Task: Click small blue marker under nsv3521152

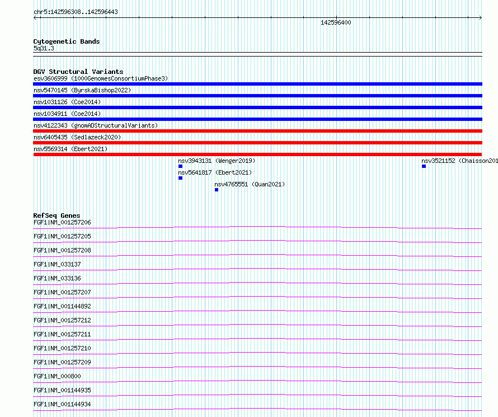Action: click(424, 166)
